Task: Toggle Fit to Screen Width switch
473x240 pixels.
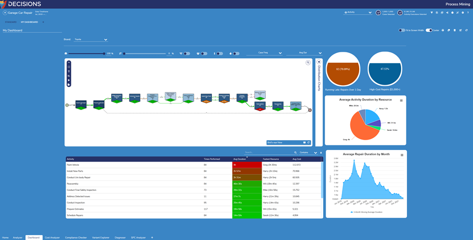Action: pyautogui.click(x=402, y=30)
